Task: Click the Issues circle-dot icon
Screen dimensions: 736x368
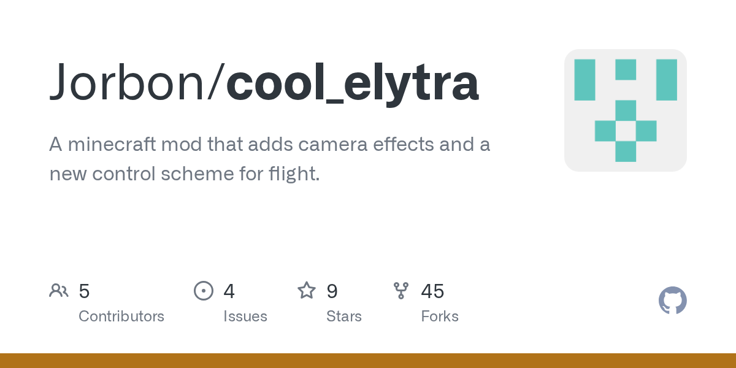Action: click(204, 291)
